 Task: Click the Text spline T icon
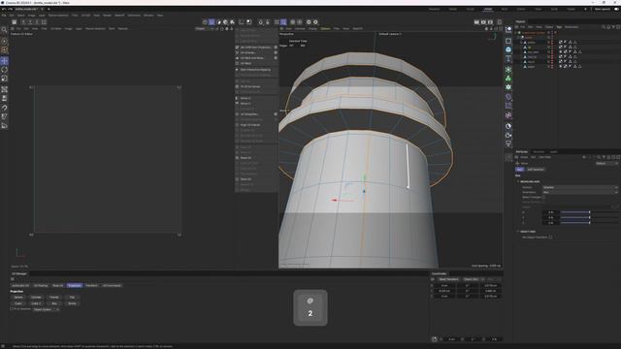coord(508,58)
